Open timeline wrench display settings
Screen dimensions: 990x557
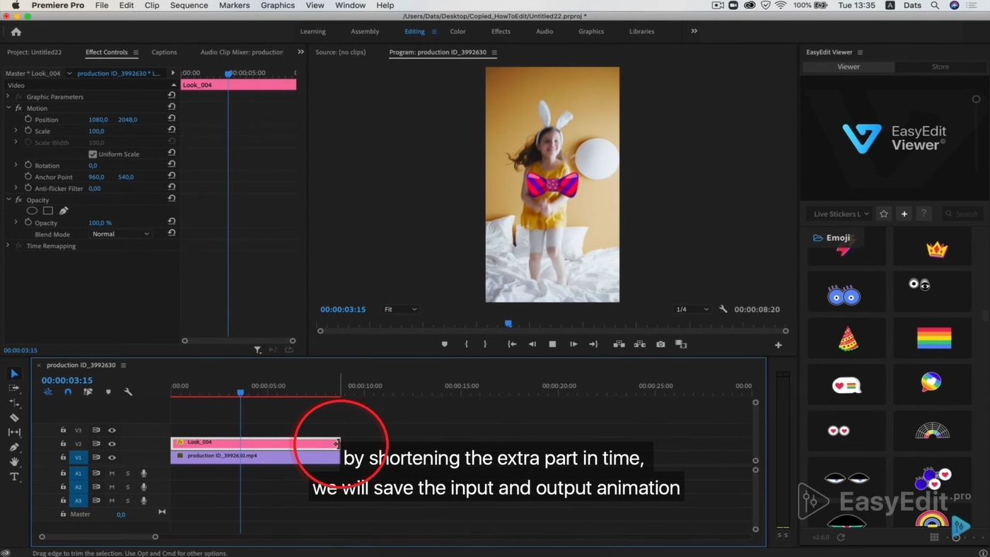point(128,392)
